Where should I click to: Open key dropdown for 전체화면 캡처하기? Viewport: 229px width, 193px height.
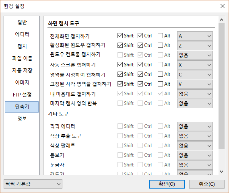195,36
